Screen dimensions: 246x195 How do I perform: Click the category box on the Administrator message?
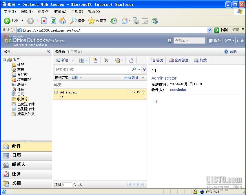(x=145, y=97)
